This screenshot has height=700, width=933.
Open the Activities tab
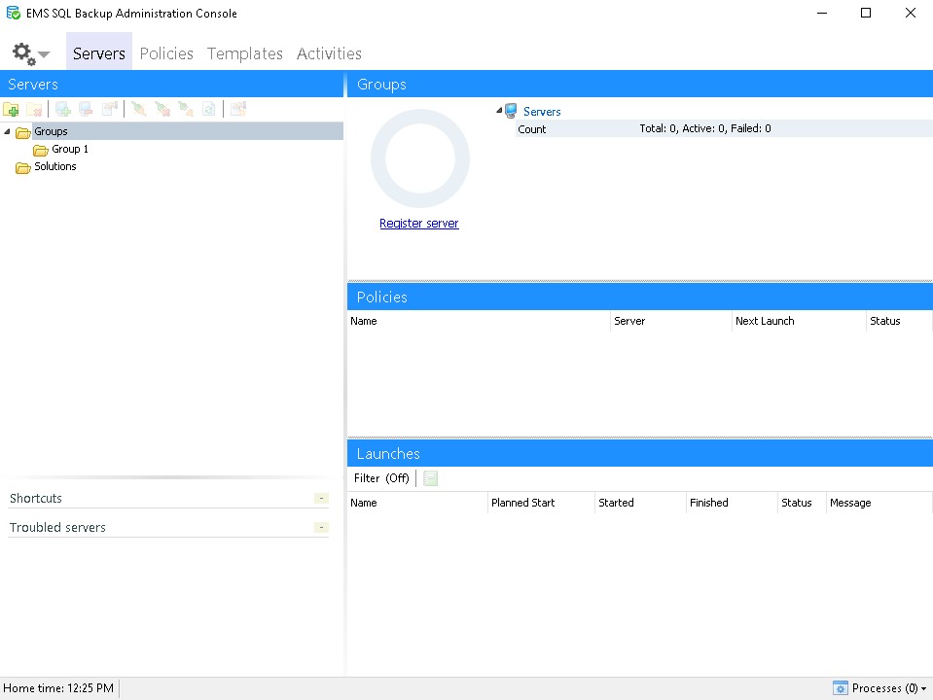pyautogui.click(x=329, y=53)
